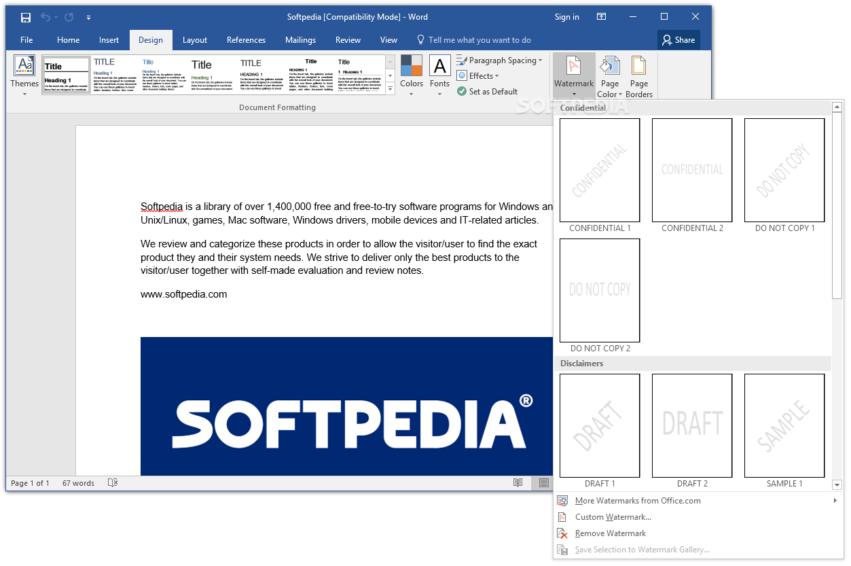Screen dimensions: 851x566
Task: Click Sign in
Action: tap(567, 17)
